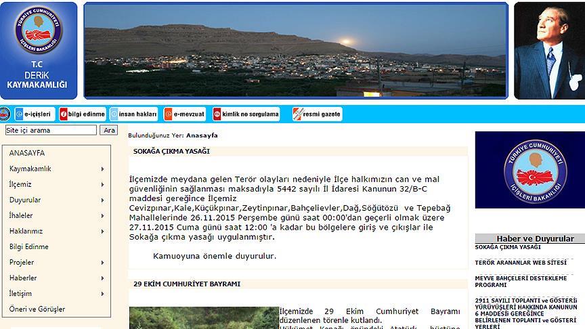Open Bilgi Edinme in the side menu
This screenshot has width=585, height=329.
pos(29,247)
